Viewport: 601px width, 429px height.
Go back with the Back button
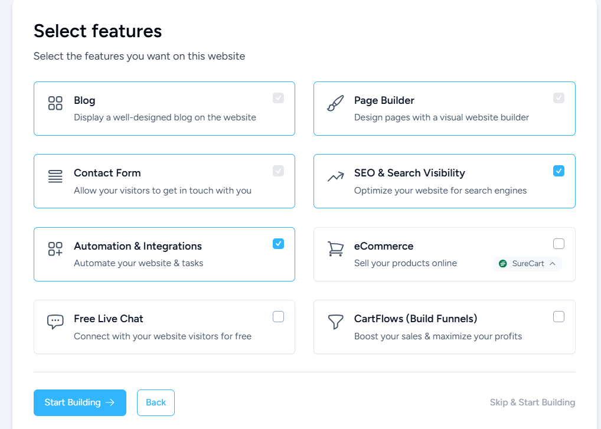click(x=156, y=402)
